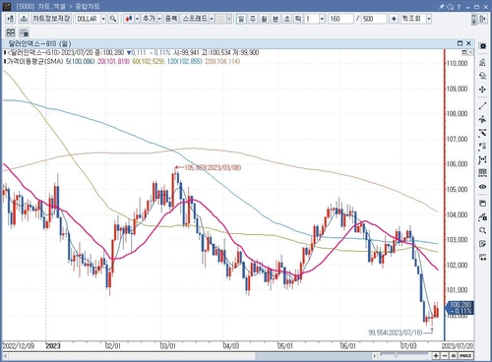The image size is (492, 362).
Task: Click the scrollbar right arrow
Action: tap(375, 356)
